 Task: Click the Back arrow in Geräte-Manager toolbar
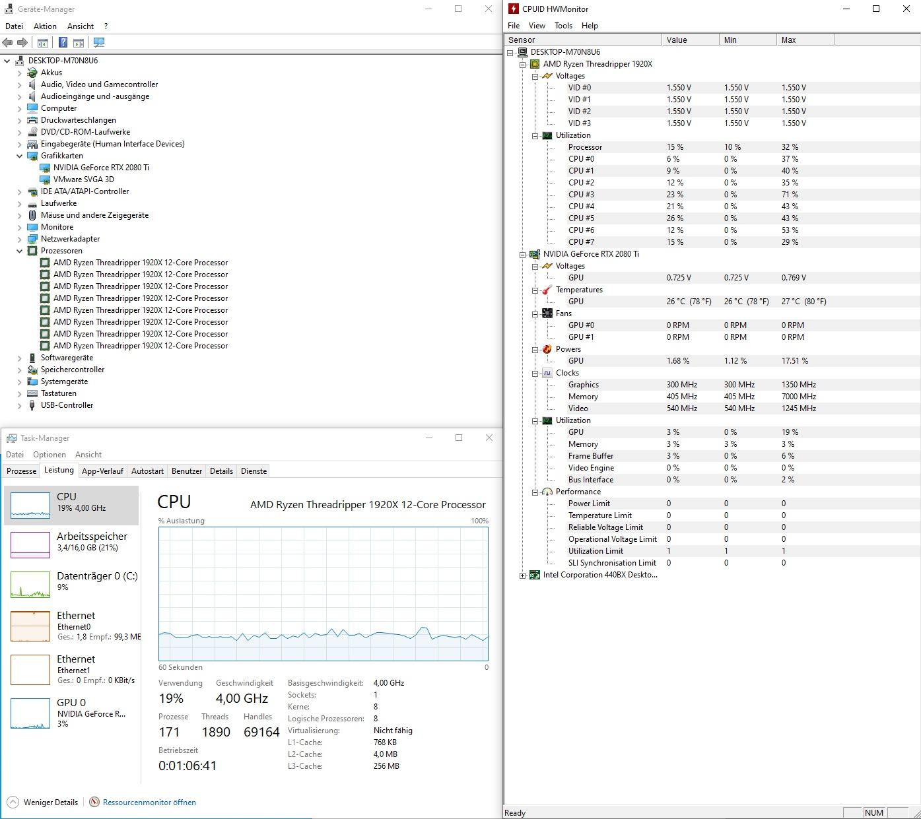(x=7, y=42)
